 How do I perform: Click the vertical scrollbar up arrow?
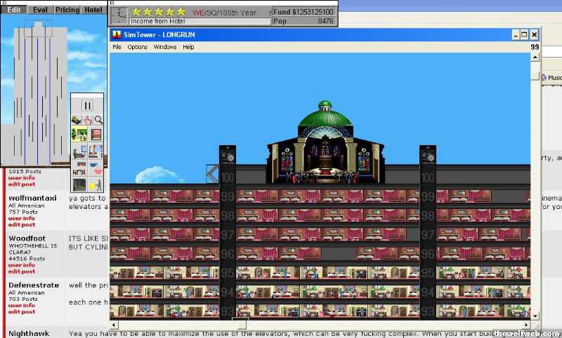click(x=535, y=58)
